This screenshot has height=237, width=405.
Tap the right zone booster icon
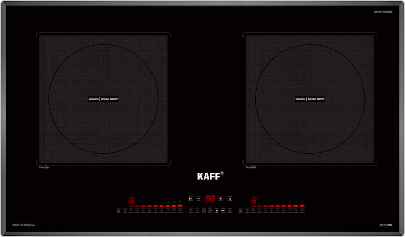point(241,211)
